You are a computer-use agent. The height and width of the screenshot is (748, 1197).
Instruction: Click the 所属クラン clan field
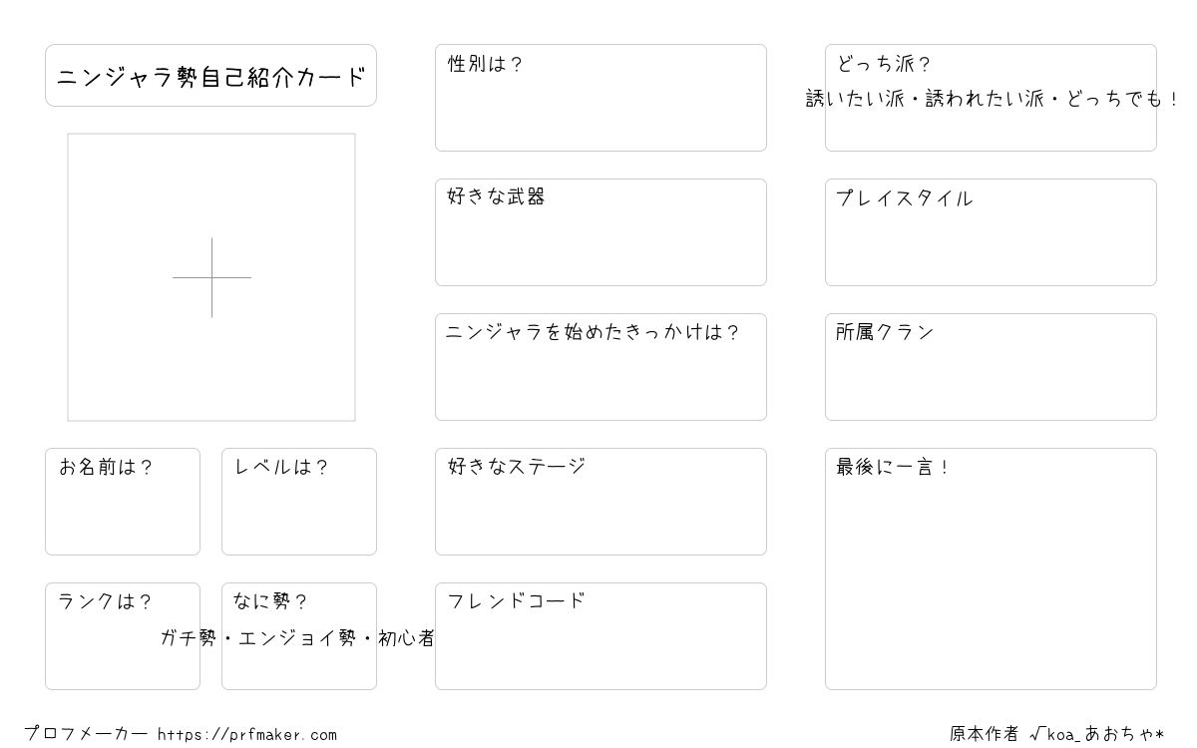click(991, 367)
